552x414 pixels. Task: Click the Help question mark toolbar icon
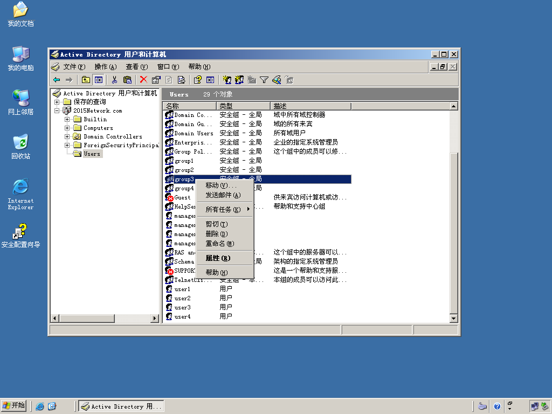[x=197, y=80]
